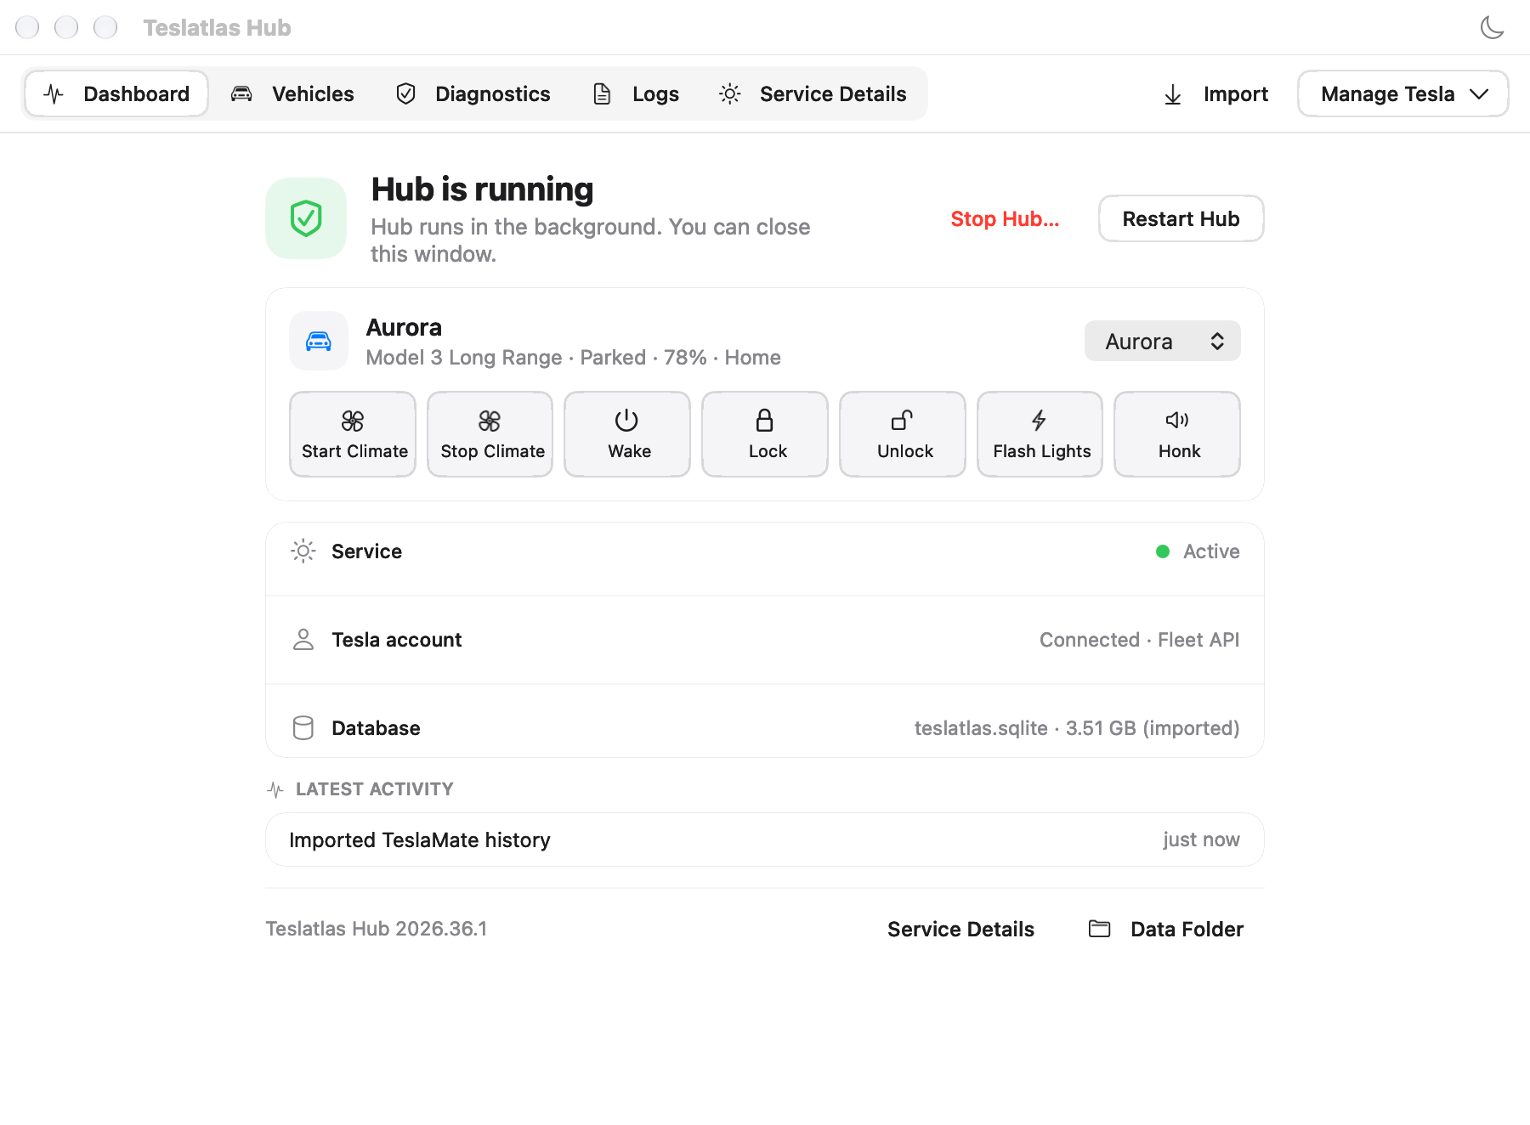Viewport: 1530px width, 1125px height.
Task: Select the Service Details tab
Action: pyautogui.click(x=813, y=93)
